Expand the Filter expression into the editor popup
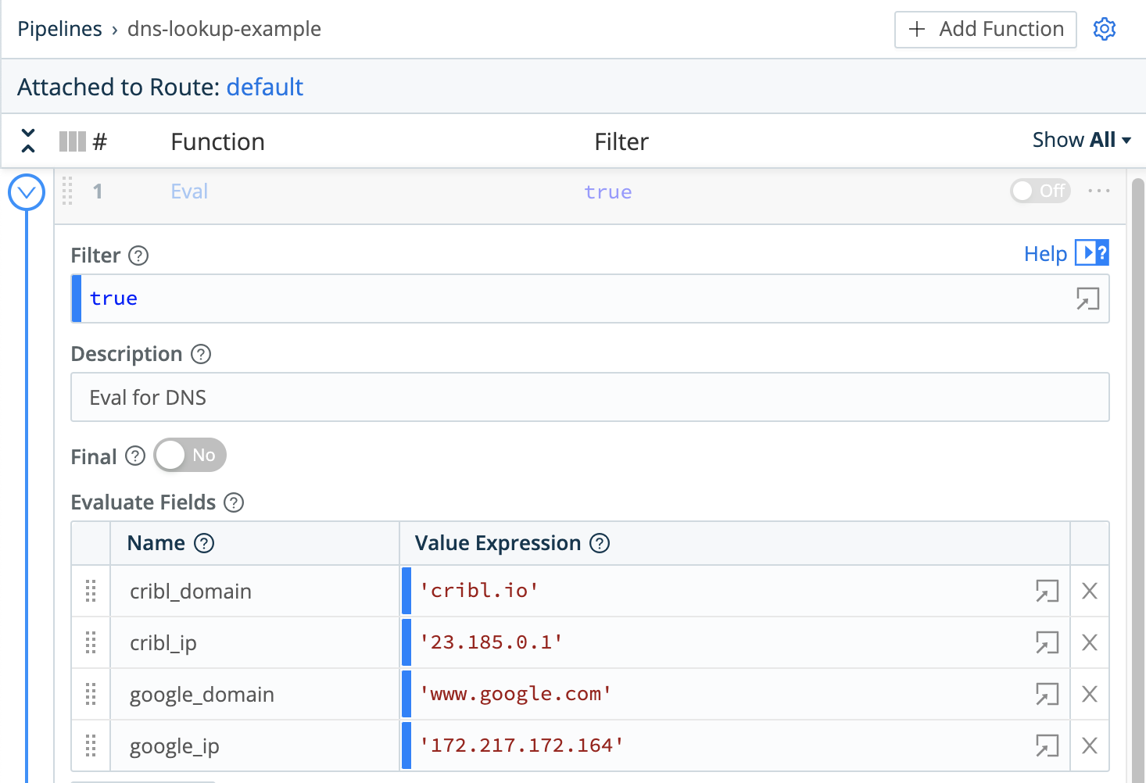 1087,299
